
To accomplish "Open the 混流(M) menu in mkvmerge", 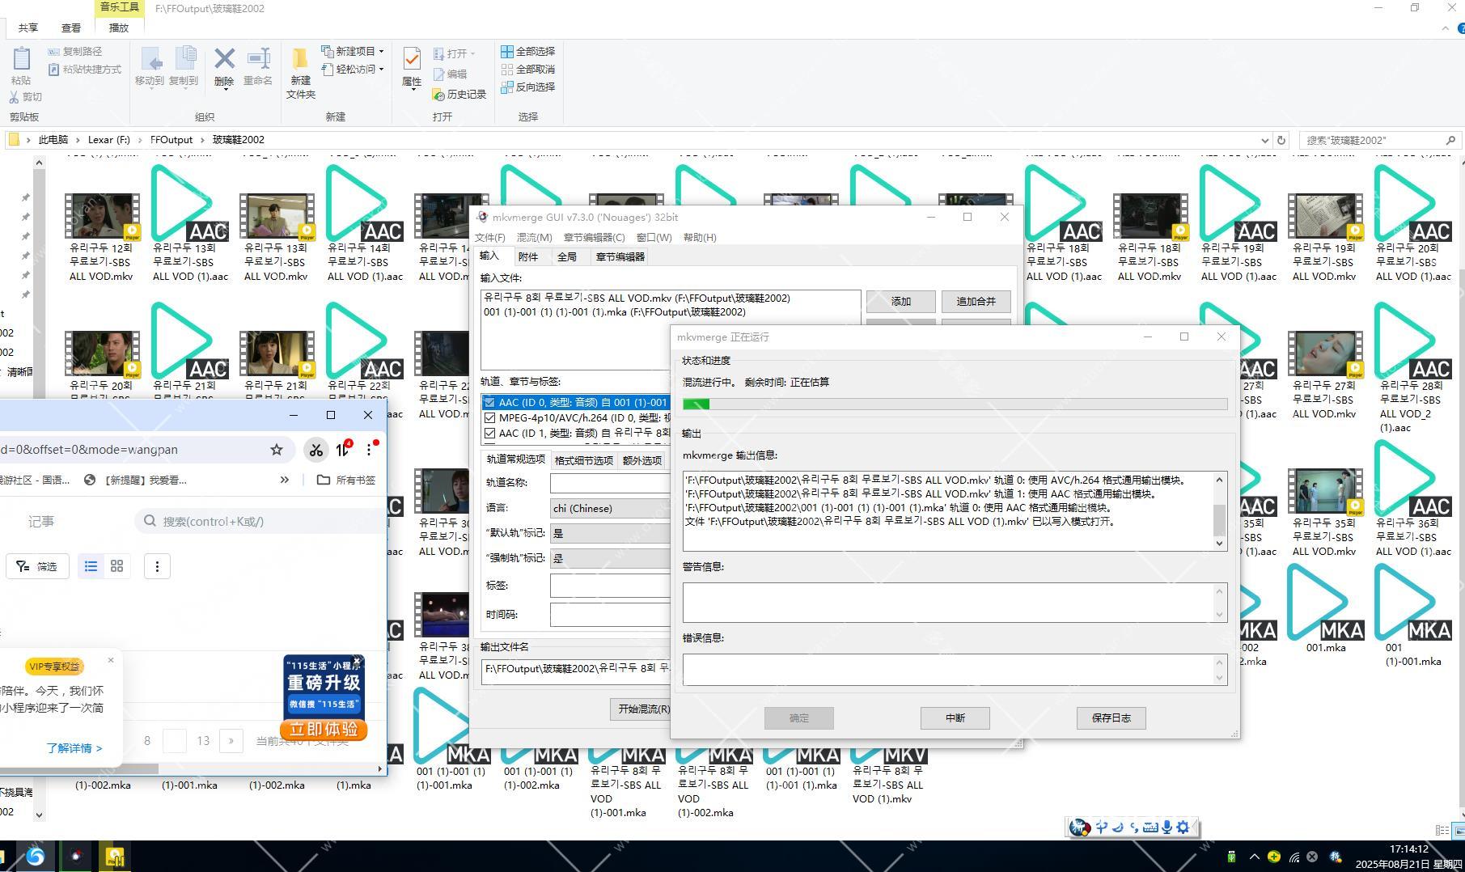I will tap(534, 237).
